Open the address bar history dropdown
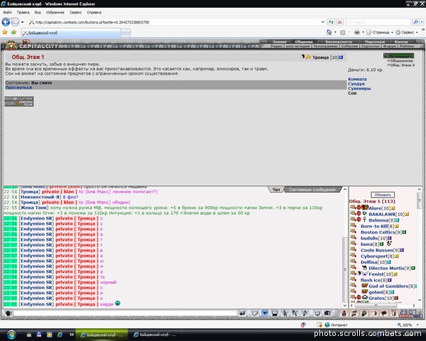The width and height of the screenshot is (426, 341). click(x=323, y=22)
